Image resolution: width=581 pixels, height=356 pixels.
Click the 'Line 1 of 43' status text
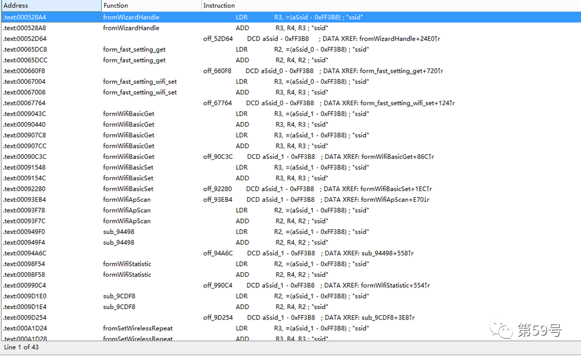coord(21,347)
